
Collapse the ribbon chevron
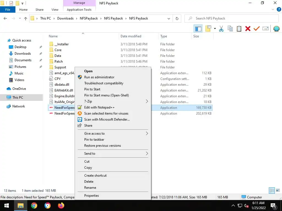tap(273, 10)
